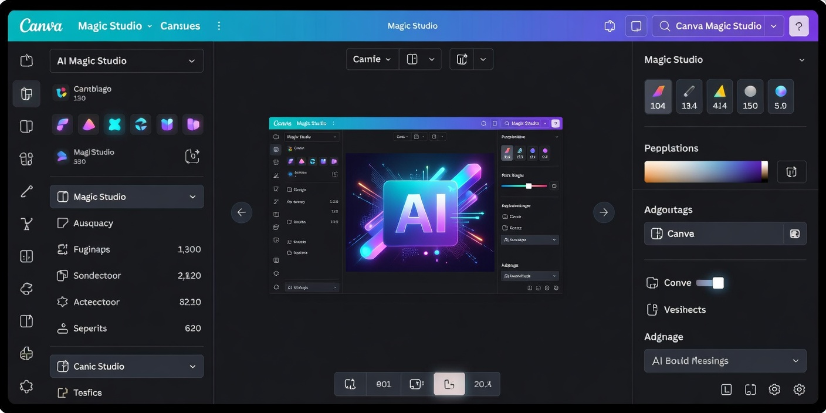Image resolution: width=826 pixels, height=413 pixels.
Task: Click the cloud icon in left sidebar
Action: click(26, 289)
